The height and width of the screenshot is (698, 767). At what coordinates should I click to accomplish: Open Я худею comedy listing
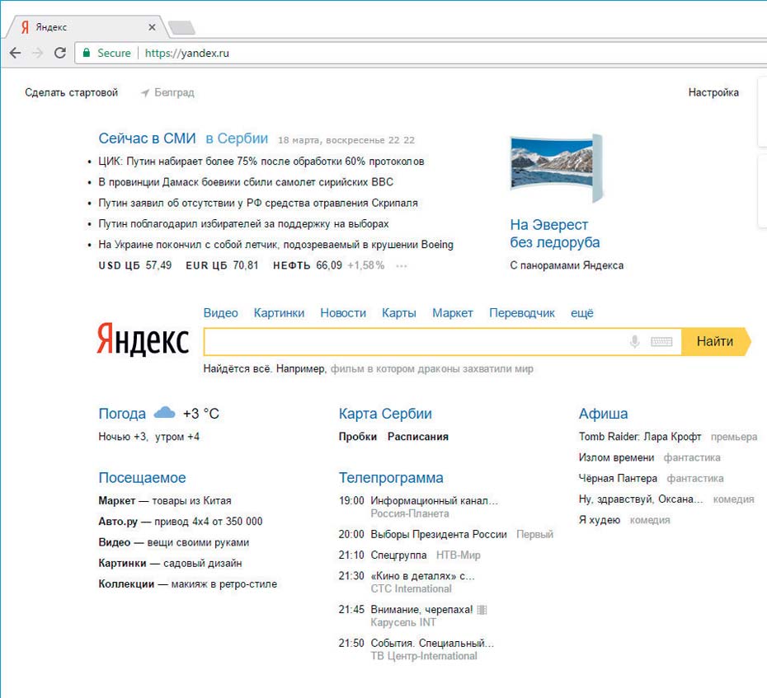[x=600, y=520]
